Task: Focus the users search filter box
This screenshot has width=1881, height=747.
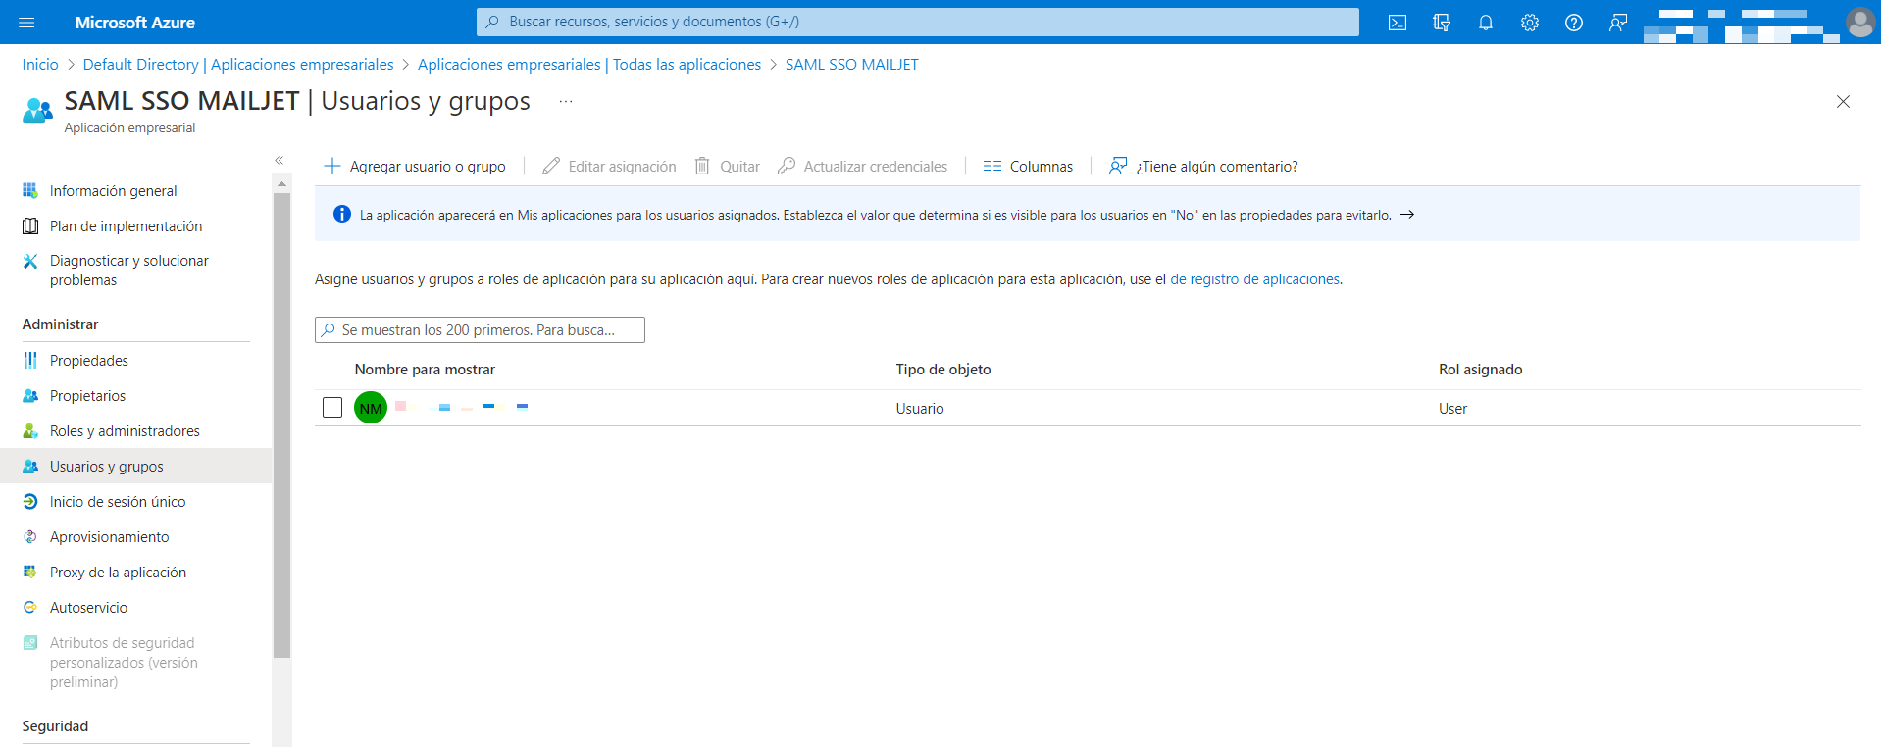Action: [480, 330]
